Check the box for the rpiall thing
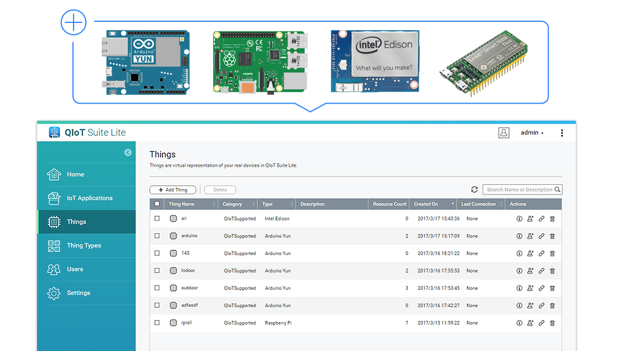This screenshot has height=351, width=620. [157, 323]
